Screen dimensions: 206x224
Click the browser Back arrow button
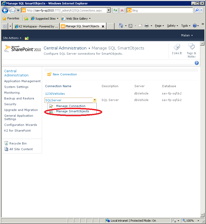[5, 10]
